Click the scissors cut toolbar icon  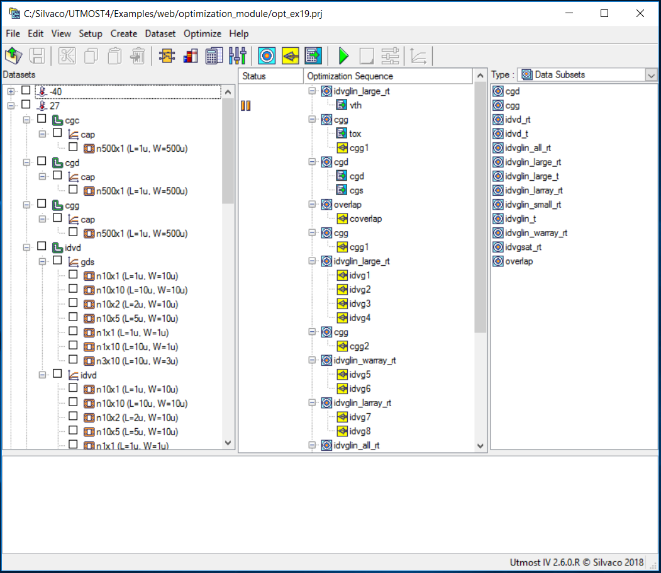coord(67,55)
